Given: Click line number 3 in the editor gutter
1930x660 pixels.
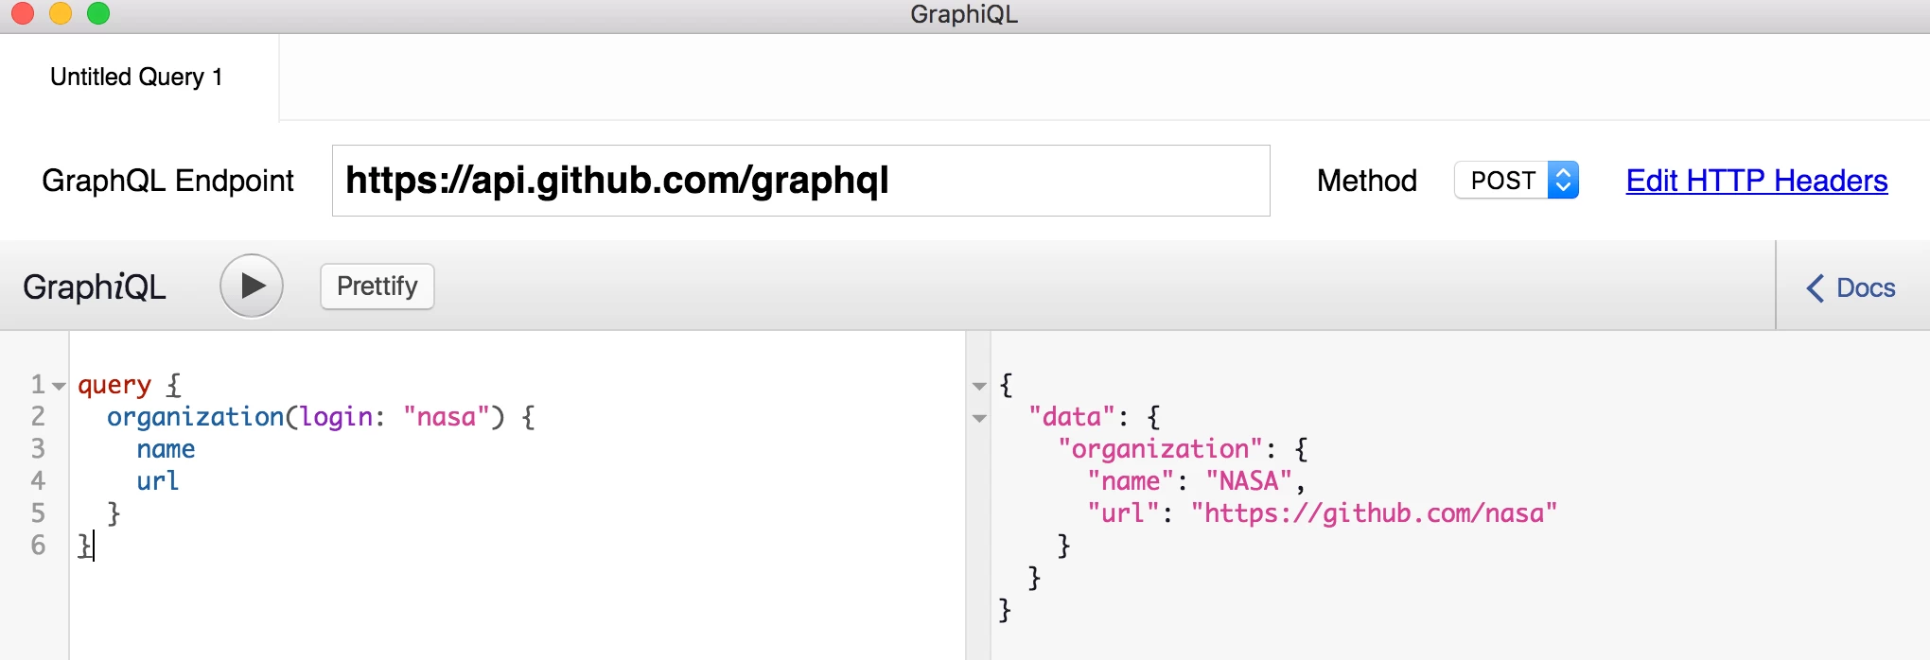Looking at the screenshot, I should [38, 448].
